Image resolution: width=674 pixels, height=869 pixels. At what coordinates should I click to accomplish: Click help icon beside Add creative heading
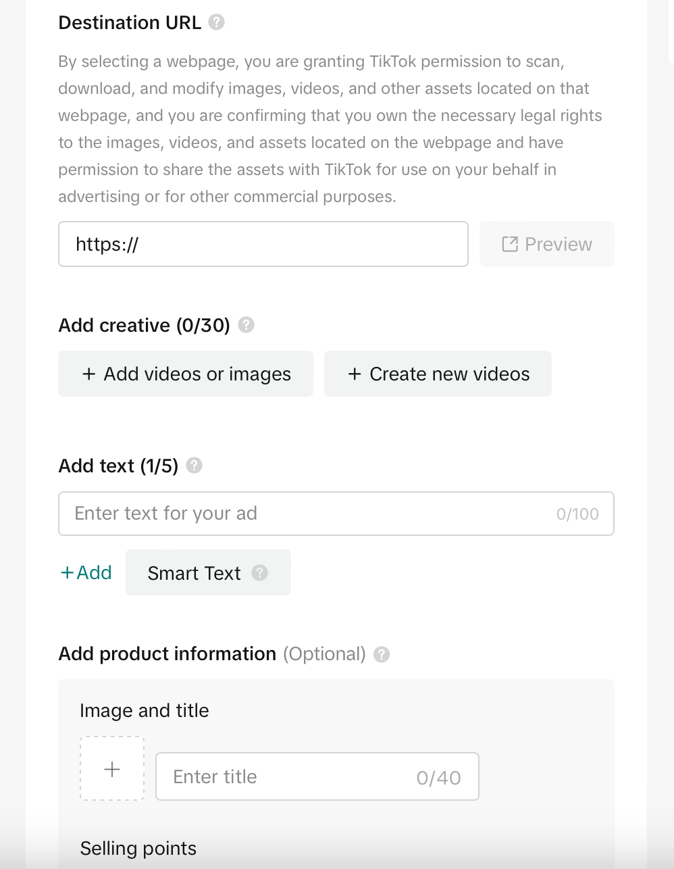coord(247,325)
